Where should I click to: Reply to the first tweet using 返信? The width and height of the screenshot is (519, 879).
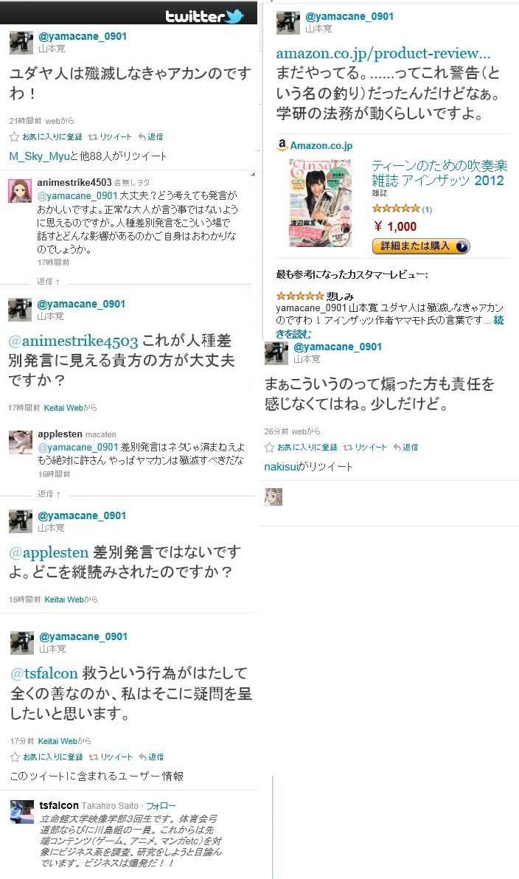pos(150,136)
